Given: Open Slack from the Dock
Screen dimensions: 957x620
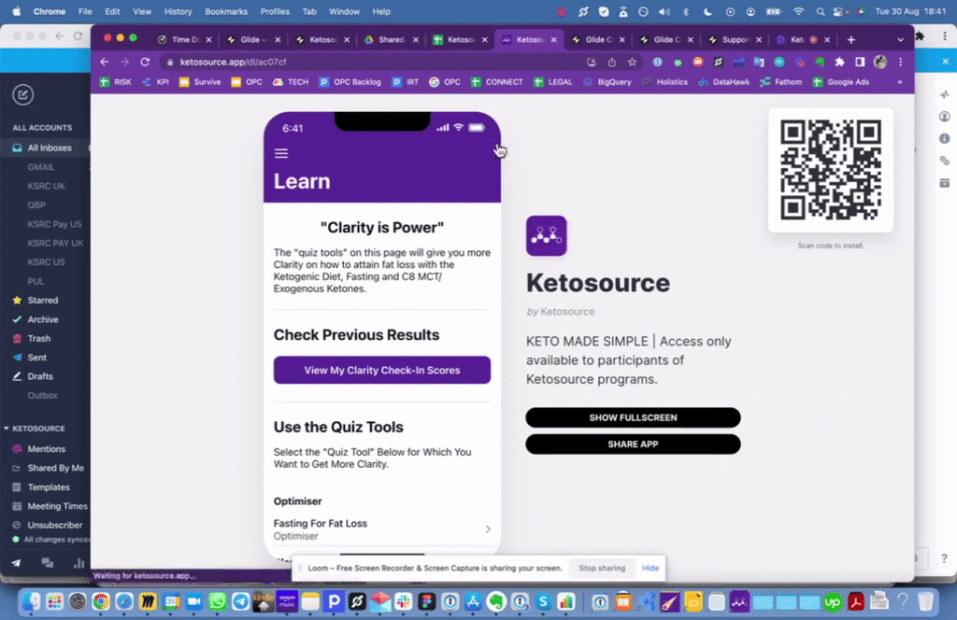Looking at the screenshot, I should pos(404,602).
